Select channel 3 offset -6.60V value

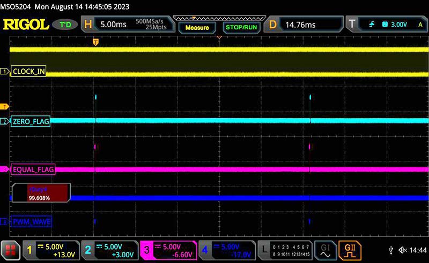[x=182, y=254]
